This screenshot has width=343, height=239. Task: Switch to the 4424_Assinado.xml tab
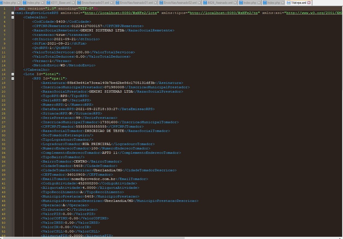(220, 3)
